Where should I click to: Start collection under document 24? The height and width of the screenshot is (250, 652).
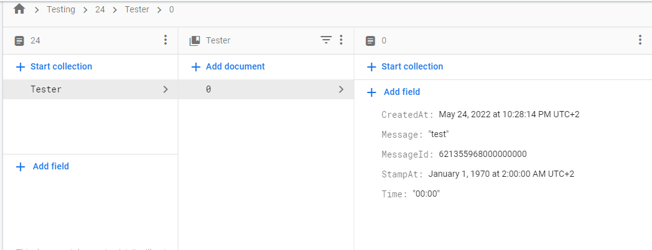pyautogui.click(x=60, y=66)
